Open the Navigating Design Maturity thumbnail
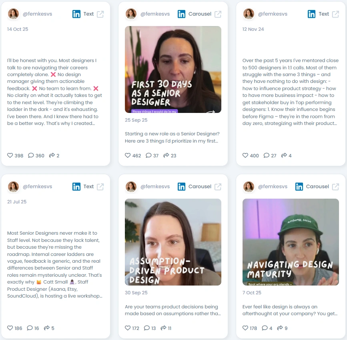 click(291, 242)
